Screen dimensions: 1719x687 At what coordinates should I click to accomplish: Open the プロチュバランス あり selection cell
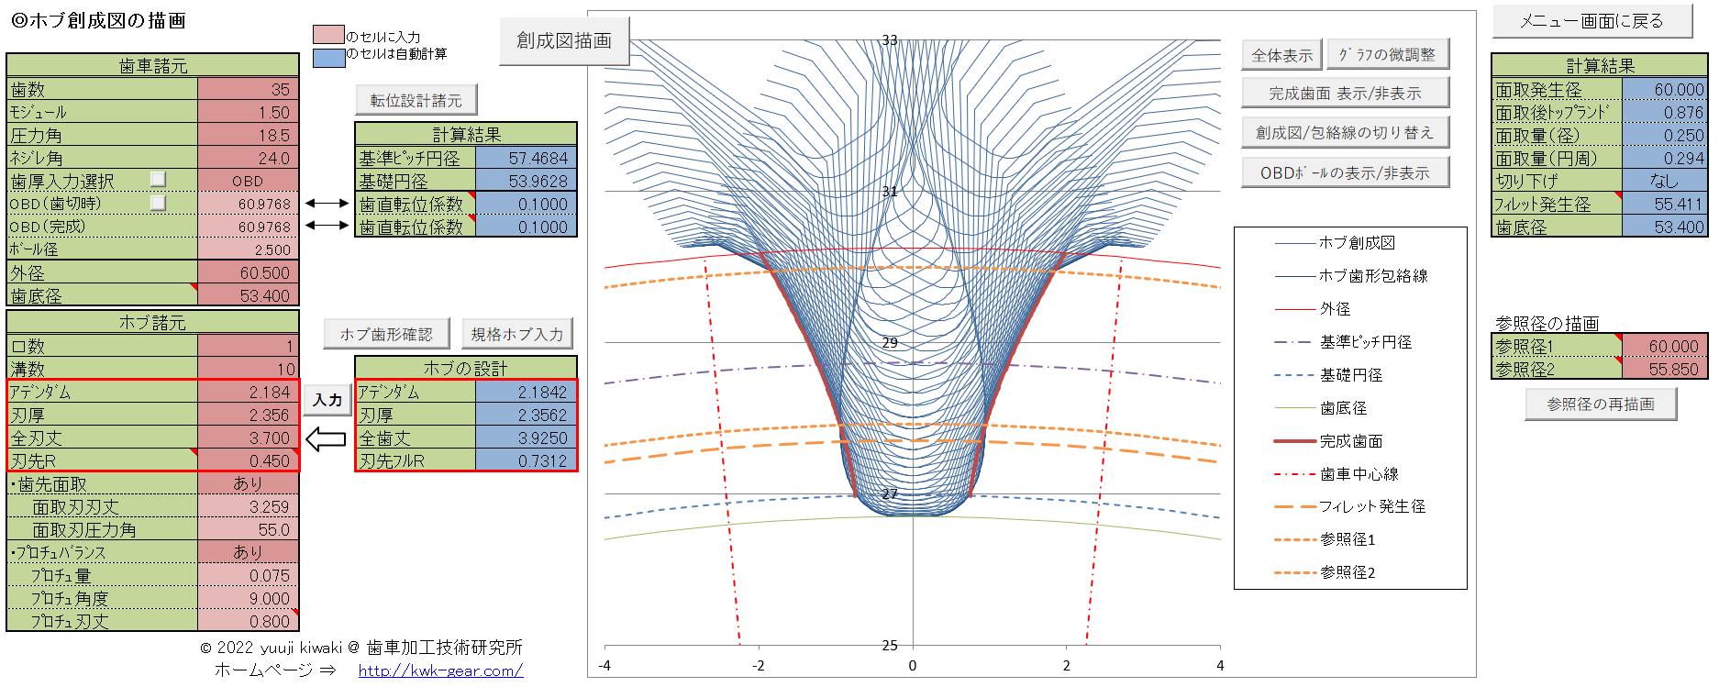click(248, 552)
